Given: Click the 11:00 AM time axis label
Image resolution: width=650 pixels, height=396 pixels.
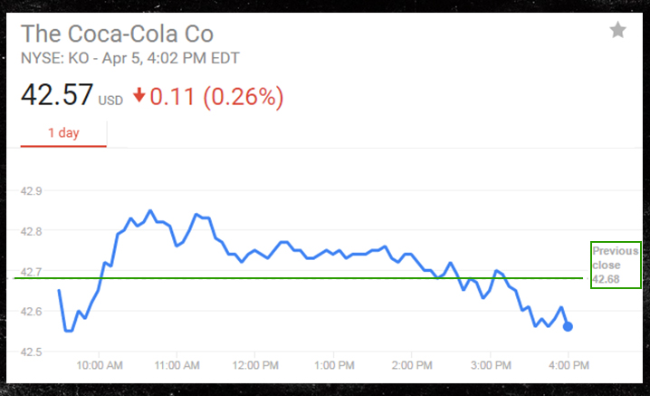Looking at the screenshot, I should (x=177, y=365).
